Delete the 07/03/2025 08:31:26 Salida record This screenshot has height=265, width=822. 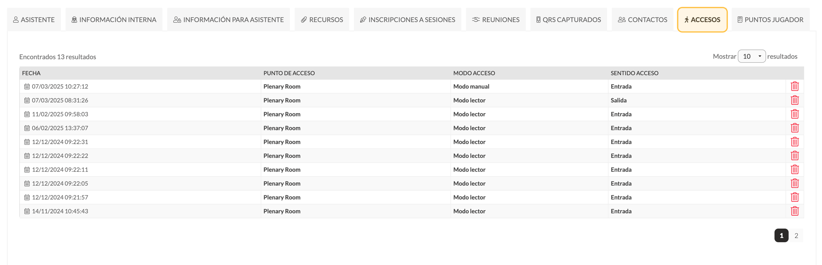pos(795,100)
